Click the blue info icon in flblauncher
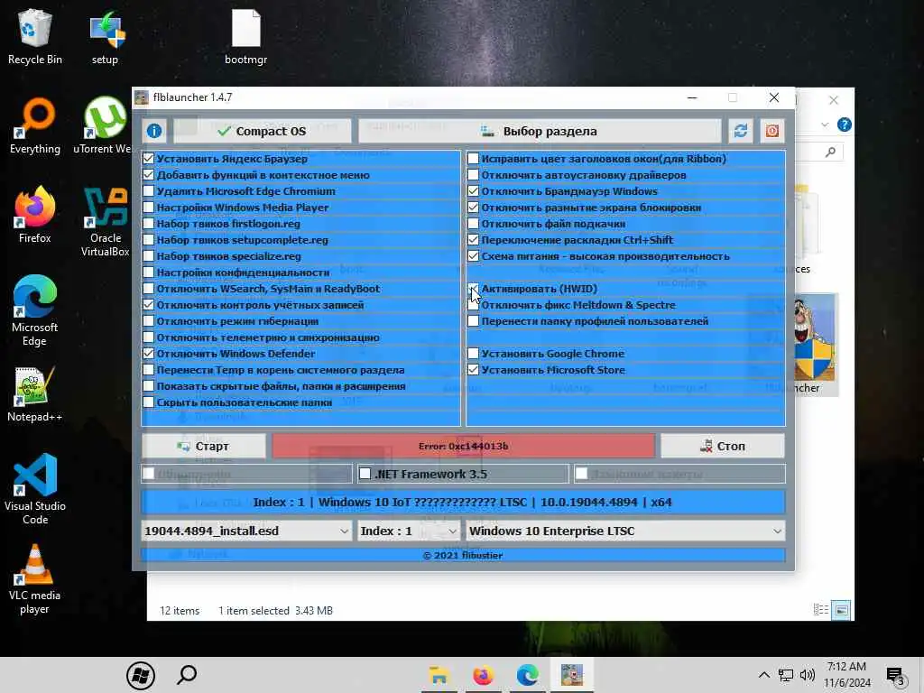 pyautogui.click(x=154, y=131)
